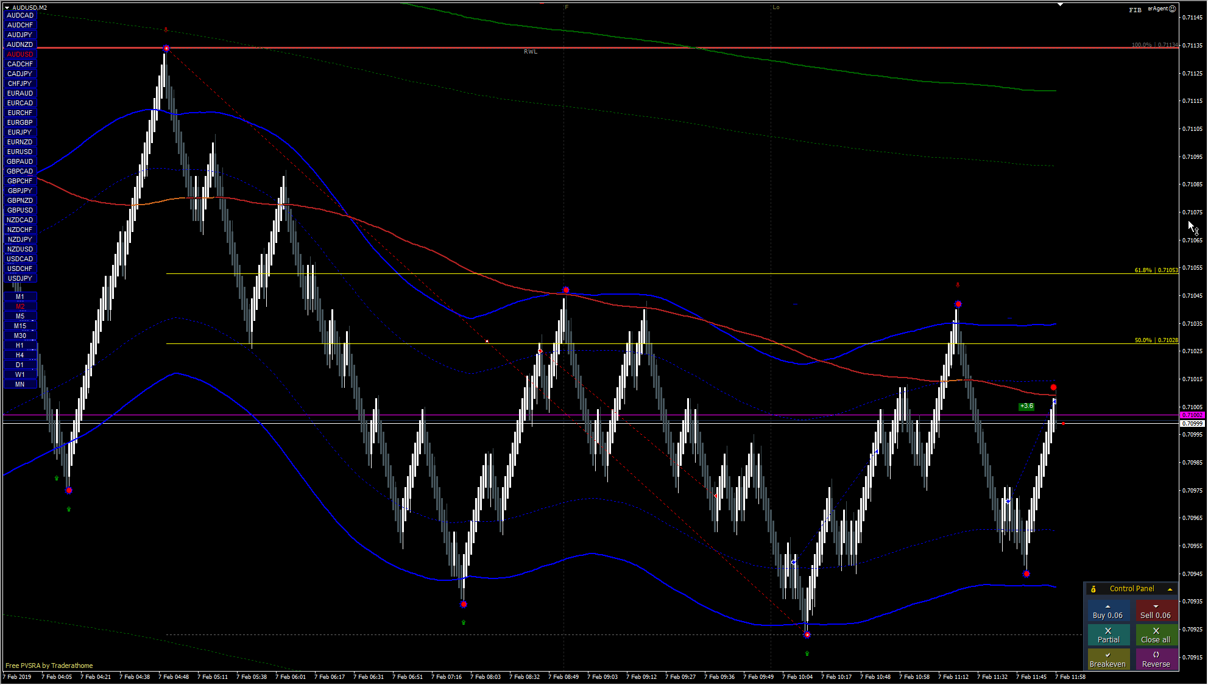Click the smiley face Expert Advisor icon
1208x685 pixels.
point(1173,9)
